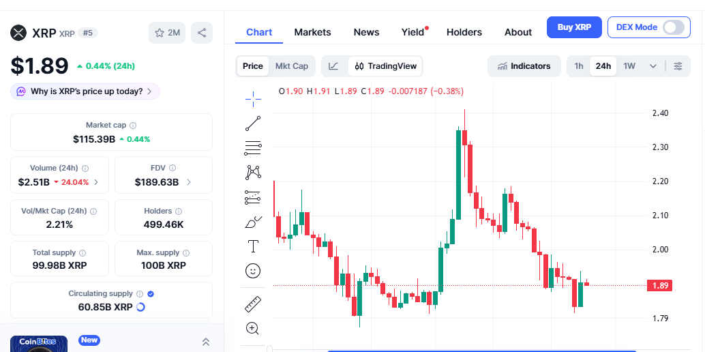Viewport: 705px width, 352px height.
Task: Switch to the Holders tab
Action: click(x=464, y=32)
